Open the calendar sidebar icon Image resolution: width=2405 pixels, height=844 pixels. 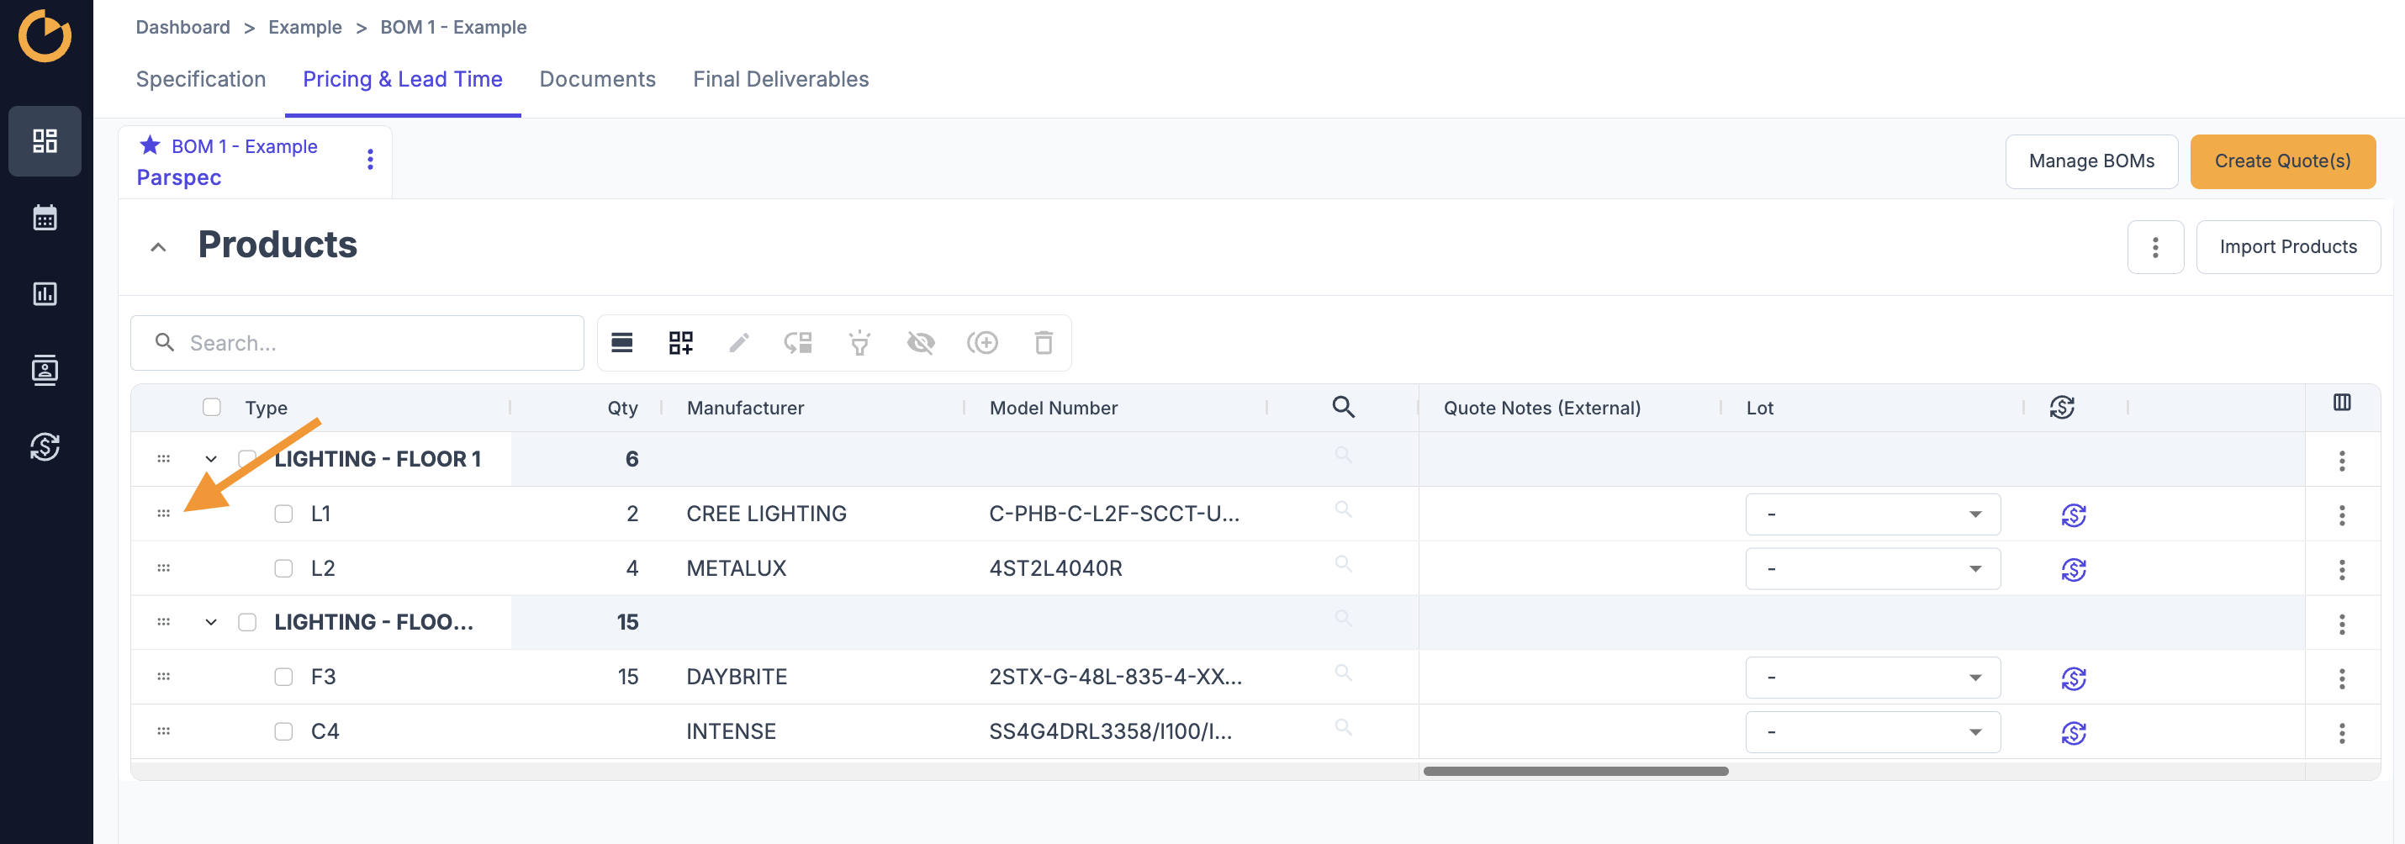pos(45,218)
